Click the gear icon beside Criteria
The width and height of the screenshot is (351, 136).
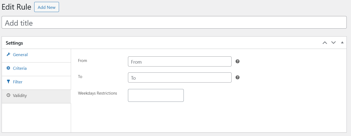tap(8, 68)
